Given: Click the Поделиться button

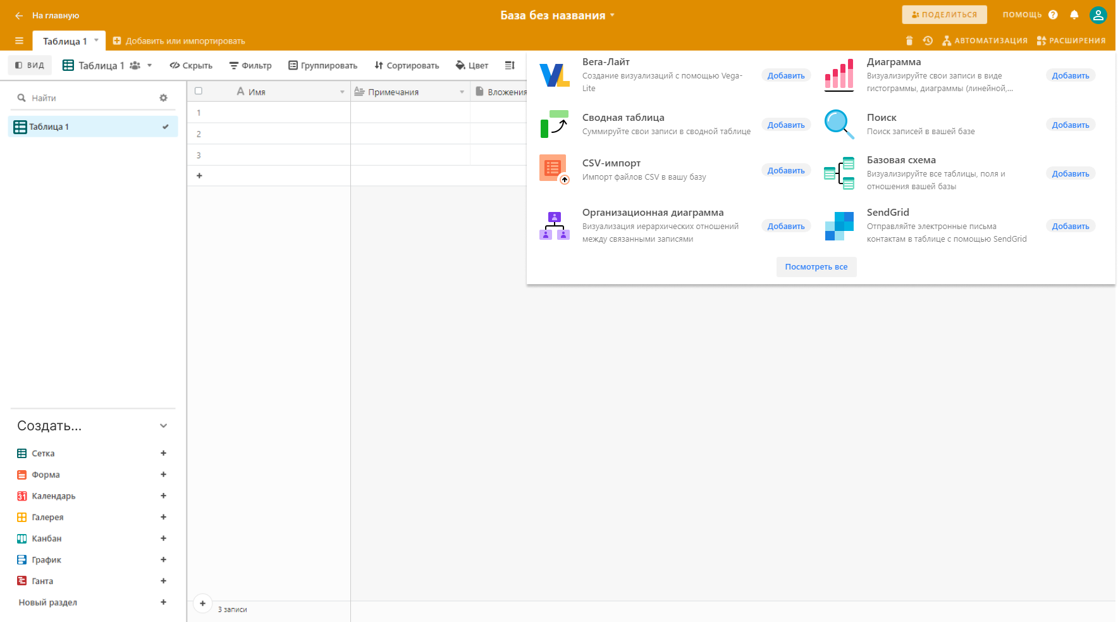Looking at the screenshot, I should pos(944,15).
